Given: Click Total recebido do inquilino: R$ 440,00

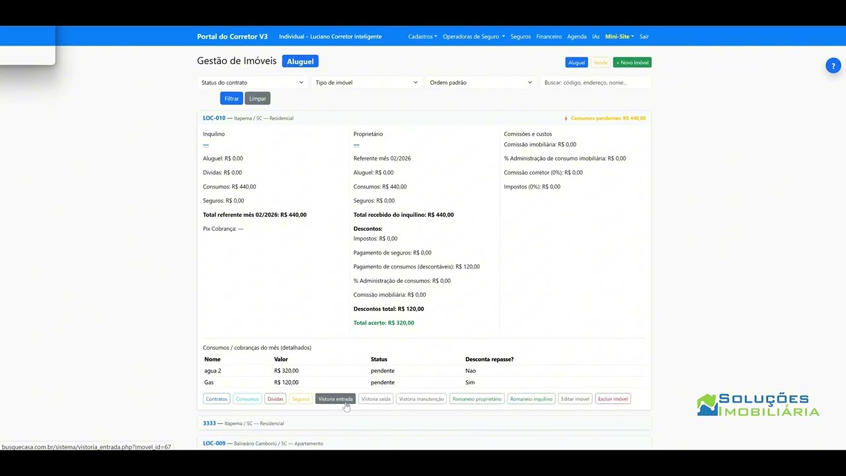Looking at the screenshot, I should click(404, 215).
